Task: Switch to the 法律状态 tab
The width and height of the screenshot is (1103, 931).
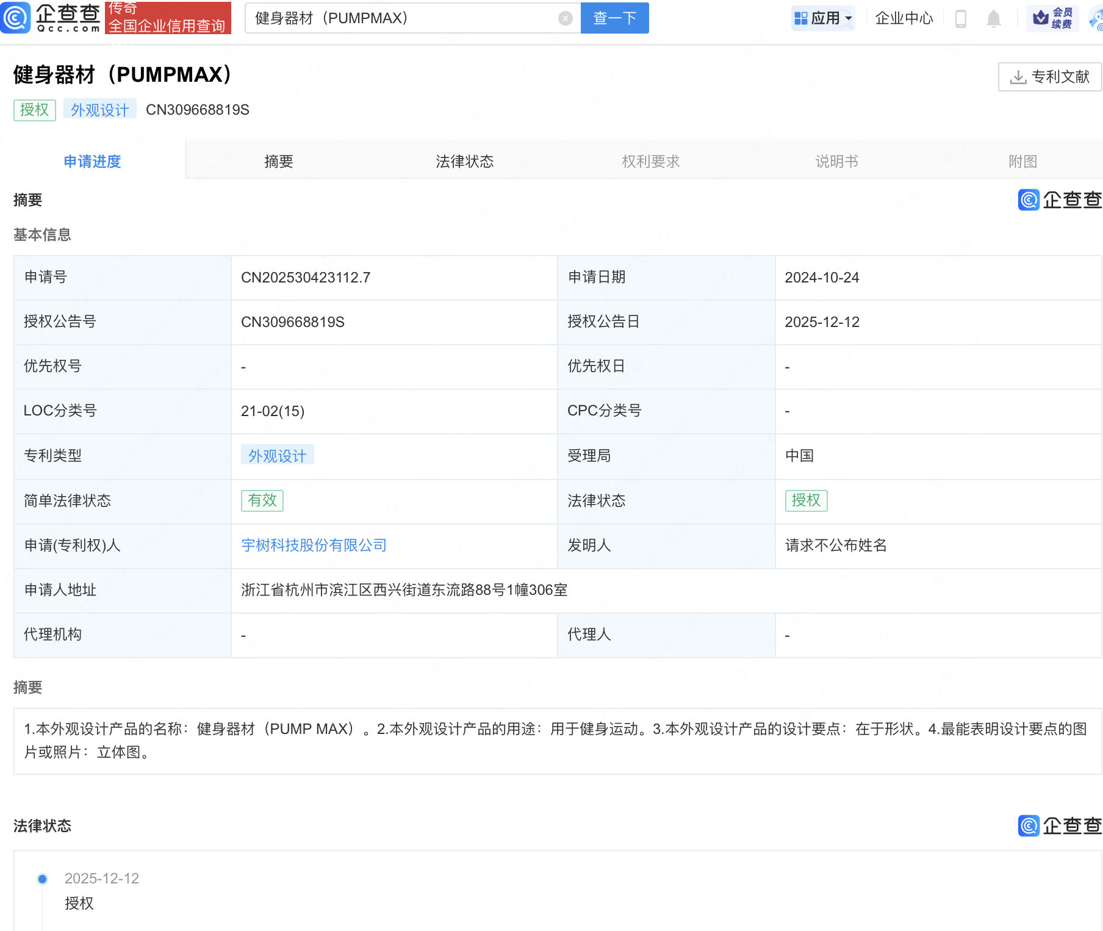Action: click(x=464, y=161)
